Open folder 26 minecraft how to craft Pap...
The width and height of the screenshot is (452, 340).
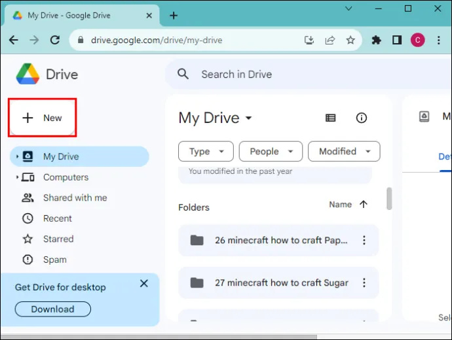(278, 240)
